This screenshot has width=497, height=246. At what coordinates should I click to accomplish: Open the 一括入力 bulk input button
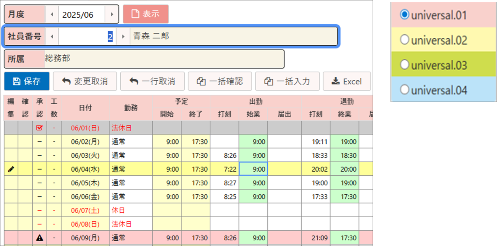[287, 81]
